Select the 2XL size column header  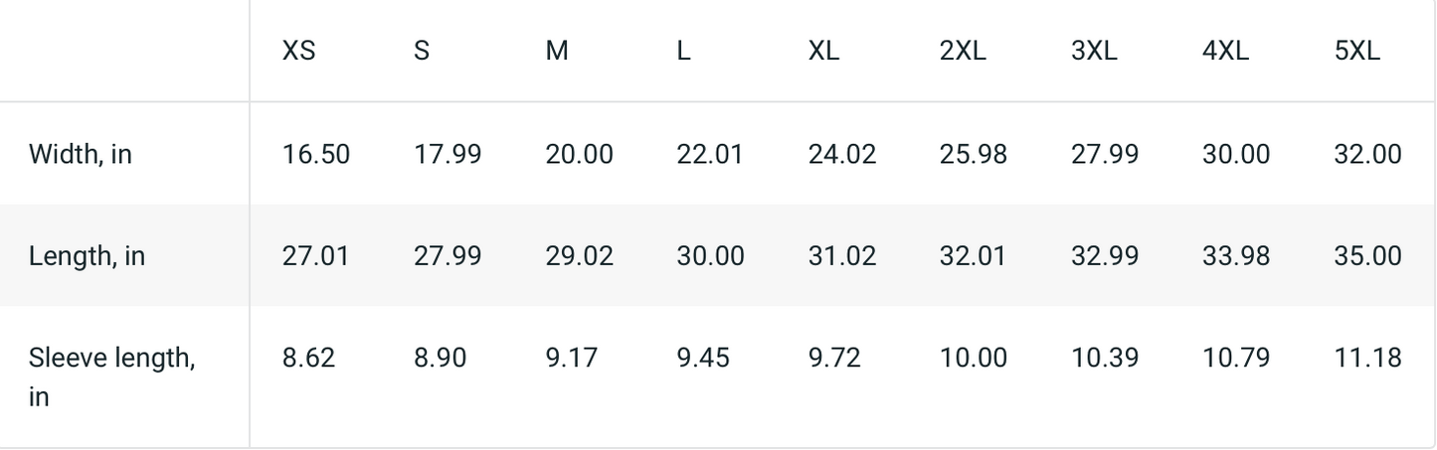coord(963,51)
